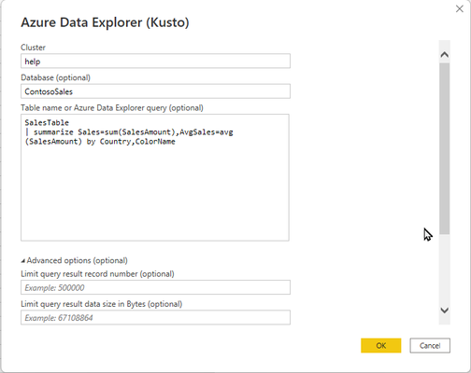Click the Database (optional) label
Image resolution: width=471 pixels, height=373 pixels.
click(55, 77)
